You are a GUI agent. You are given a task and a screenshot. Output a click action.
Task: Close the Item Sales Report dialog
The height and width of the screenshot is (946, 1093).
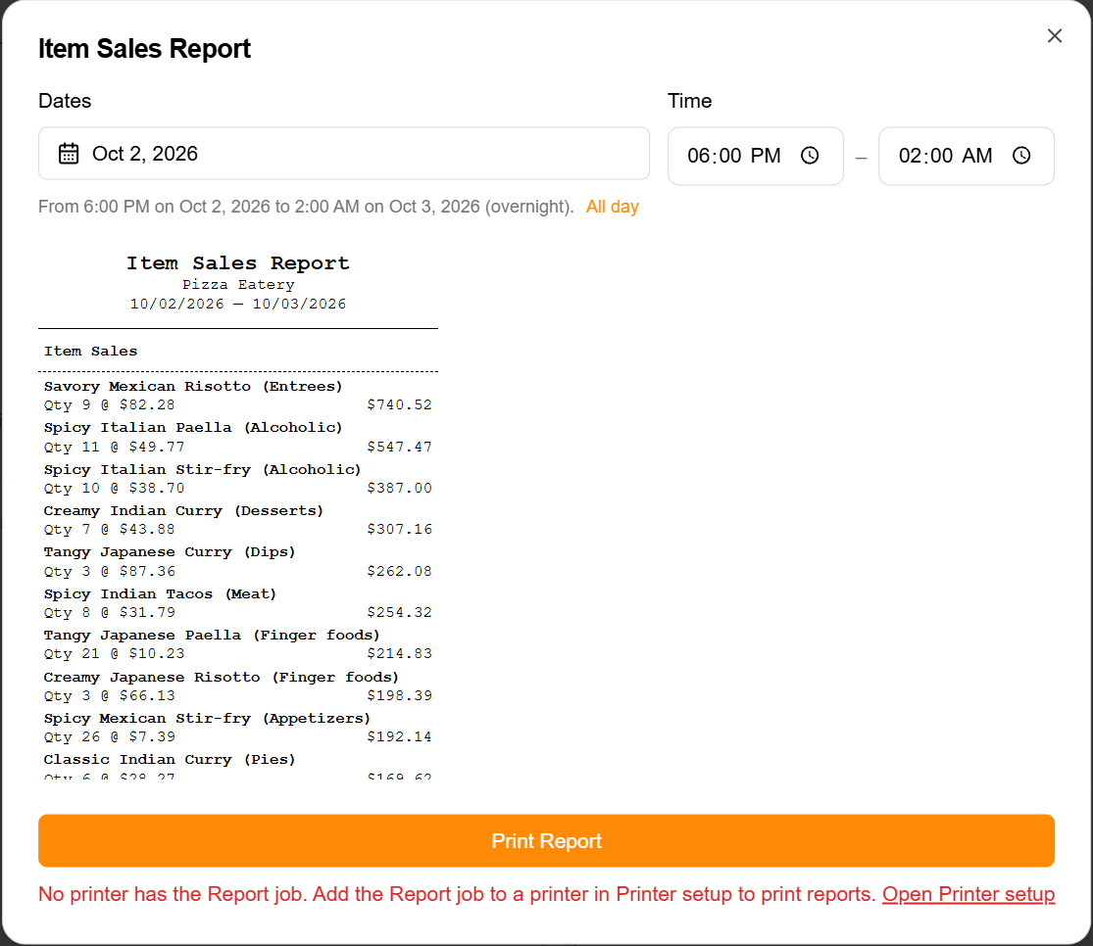(x=1054, y=36)
